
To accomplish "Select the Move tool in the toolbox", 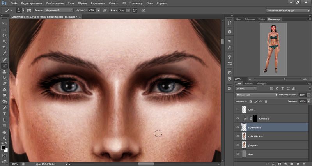I will pos(4,23).
